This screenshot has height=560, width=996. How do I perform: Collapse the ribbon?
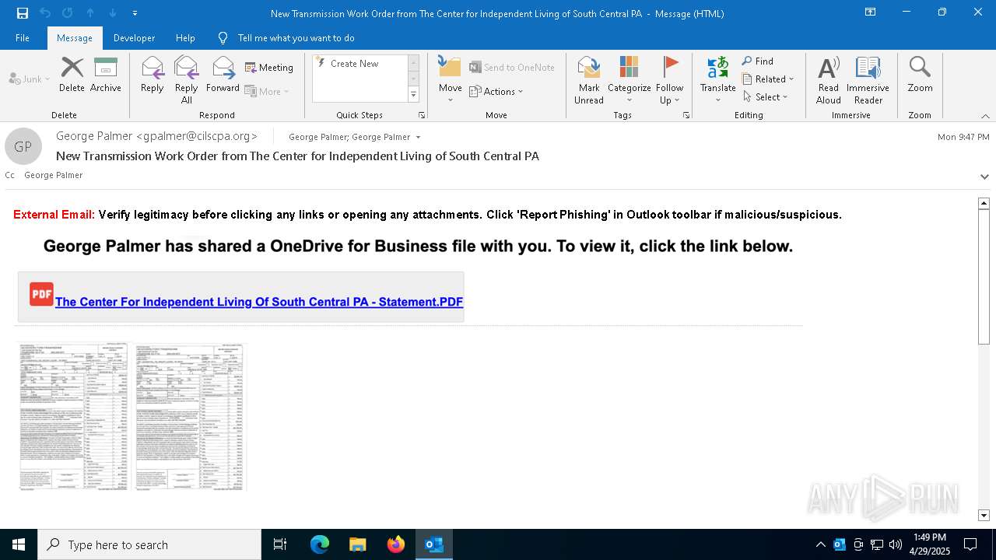(985, 116)
